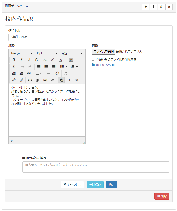Insert an image via editor toolbar

click(45, 80)
